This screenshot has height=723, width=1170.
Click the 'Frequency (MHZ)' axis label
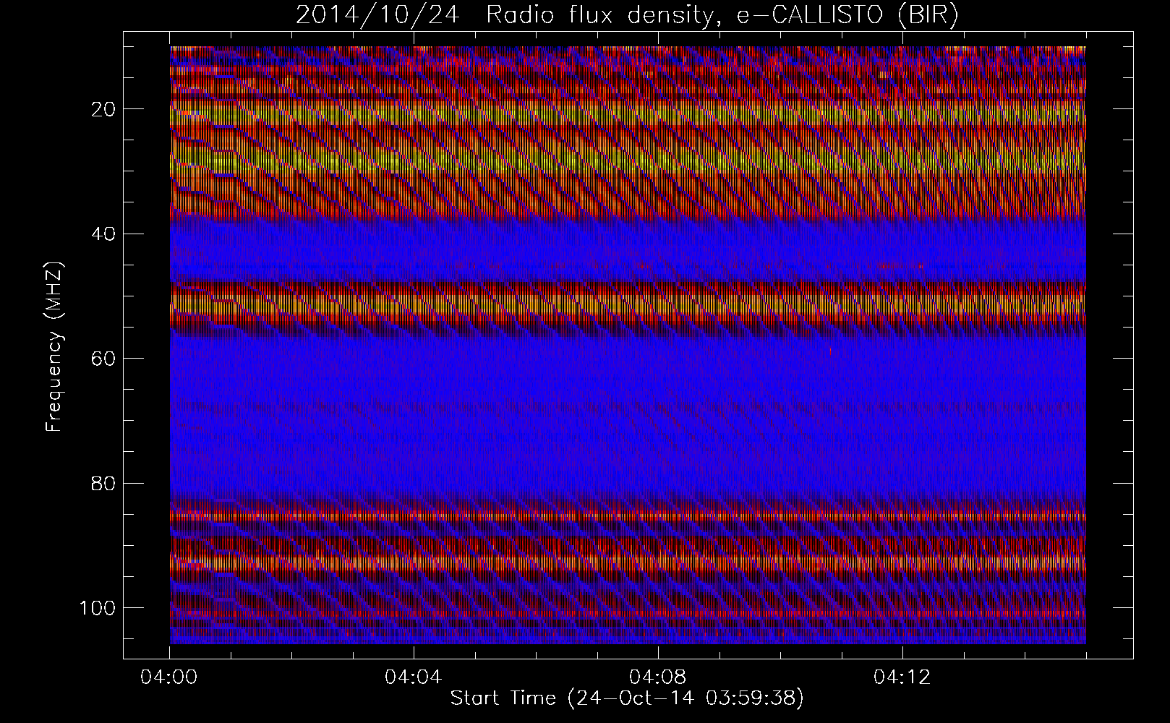[54, 347]
